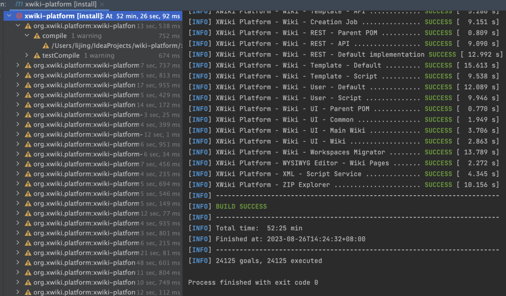Expand the module taking 21 sec 81 ms
This screenshot has width=506, height=296.
[18, 253]
